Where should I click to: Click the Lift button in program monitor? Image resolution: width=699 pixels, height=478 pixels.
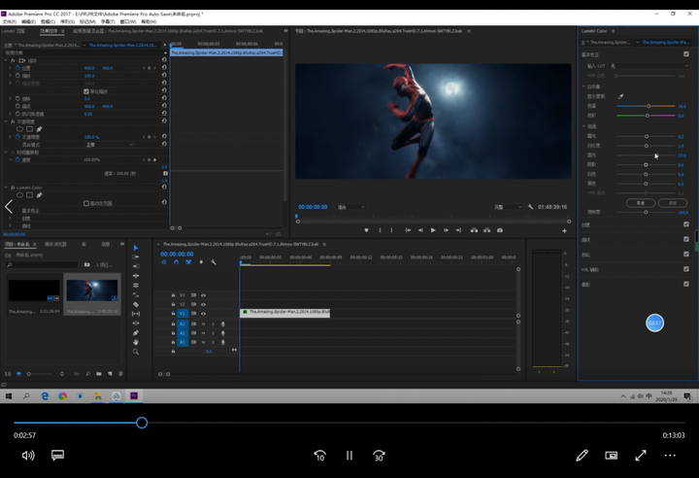pyautogui.click(x=475, y=230)
